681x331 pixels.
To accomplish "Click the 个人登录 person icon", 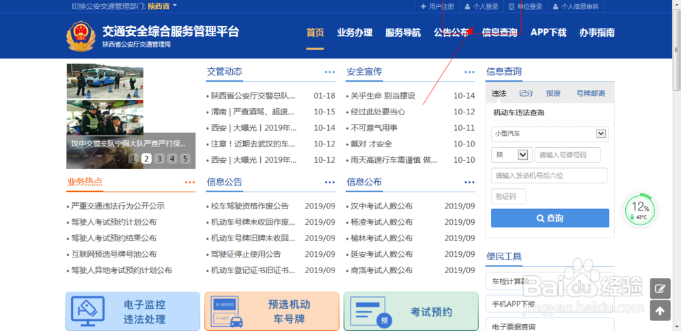I will [x=467, y=7].
